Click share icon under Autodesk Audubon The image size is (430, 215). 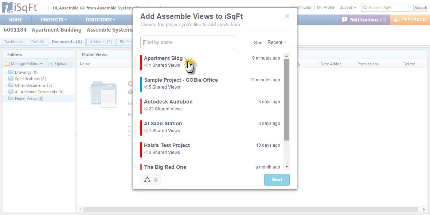(x=146, y=109)
